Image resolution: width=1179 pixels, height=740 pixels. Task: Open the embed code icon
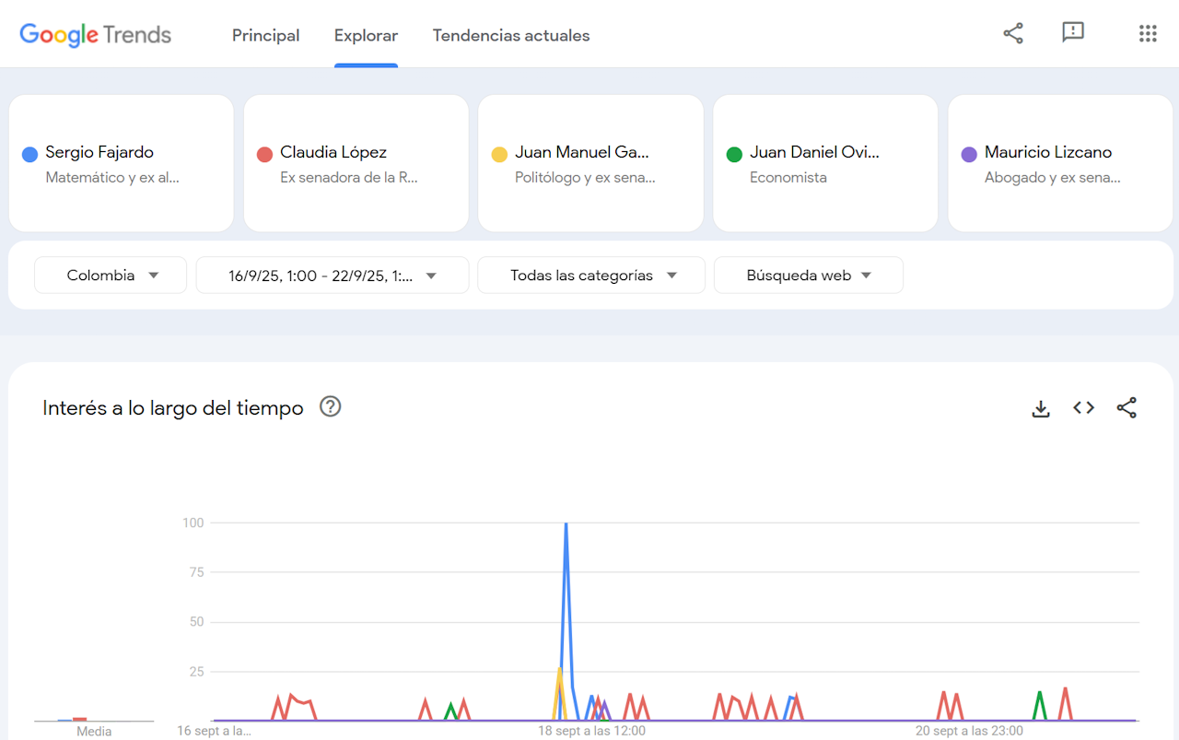[x=1083, y=408]
